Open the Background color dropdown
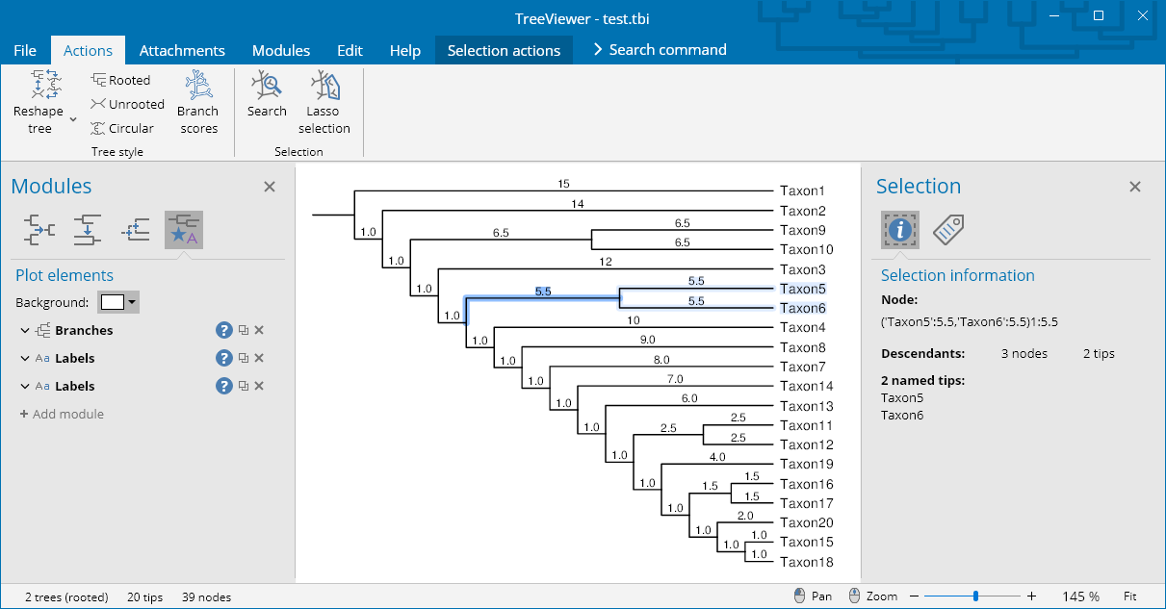This screenshot has width=1166, height=609. (120, 302)
